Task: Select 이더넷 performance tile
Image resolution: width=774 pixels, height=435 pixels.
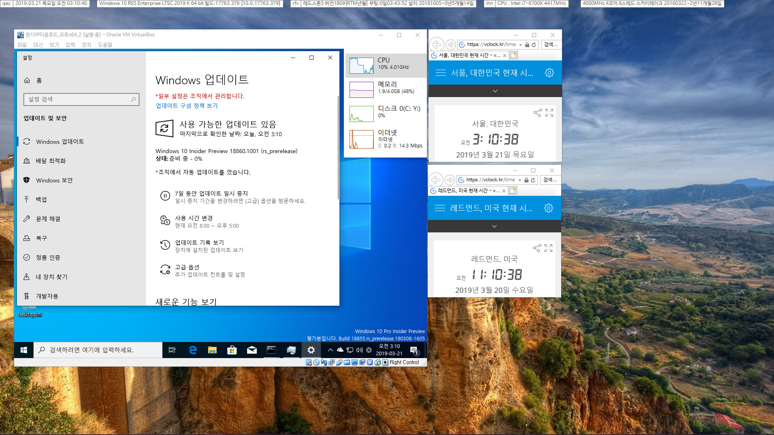Action: [386, 139]
